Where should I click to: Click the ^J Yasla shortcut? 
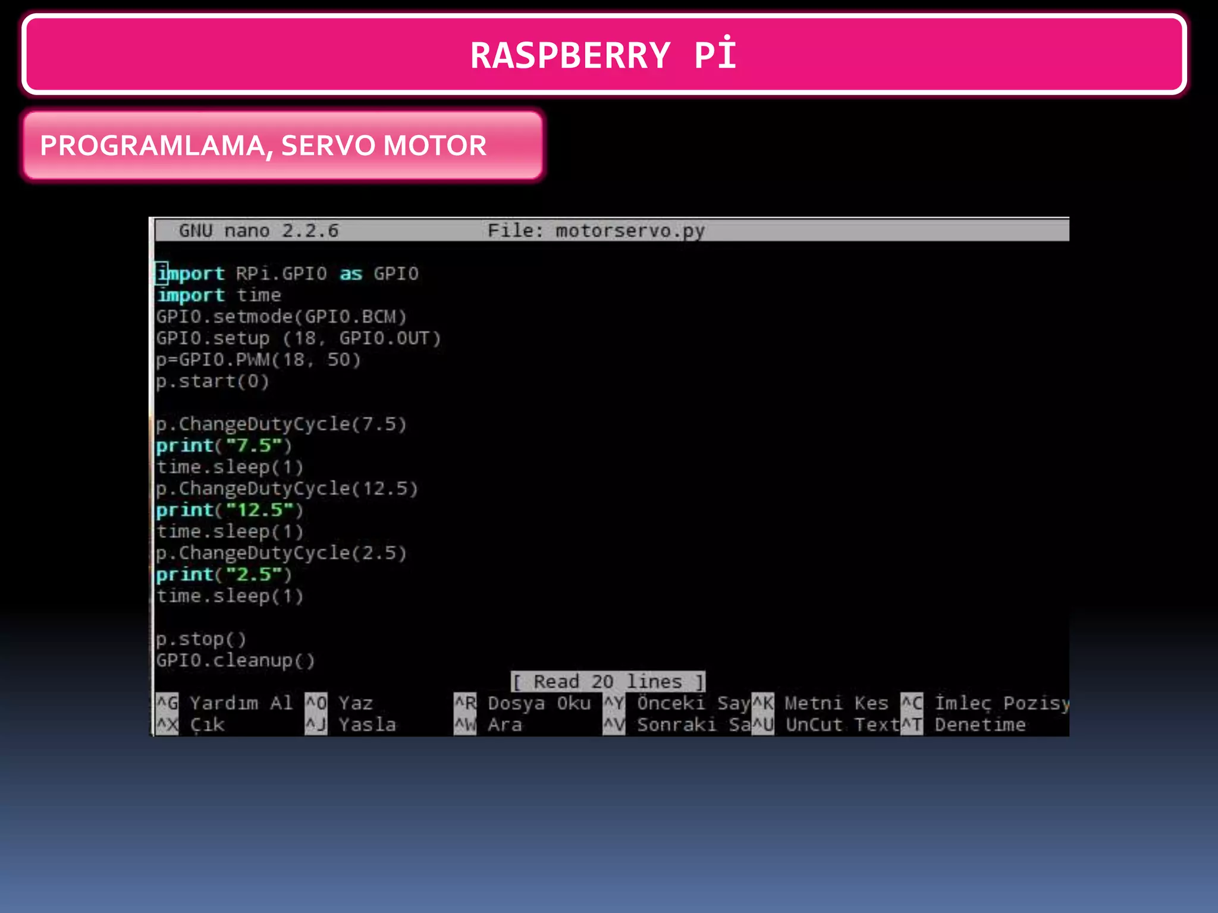[x=351, y=725]
